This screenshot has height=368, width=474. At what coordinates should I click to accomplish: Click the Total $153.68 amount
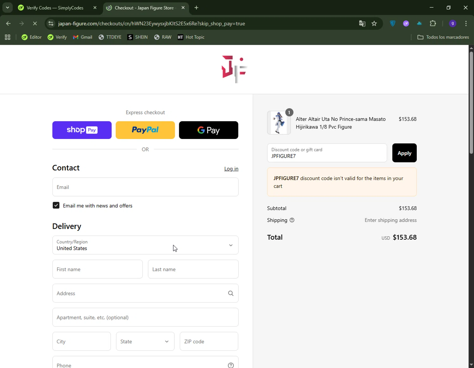pyautogui.click(x=405, y=237)
